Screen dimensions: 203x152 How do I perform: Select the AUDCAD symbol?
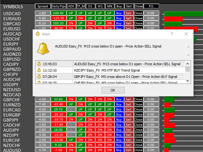pos(12,34)
